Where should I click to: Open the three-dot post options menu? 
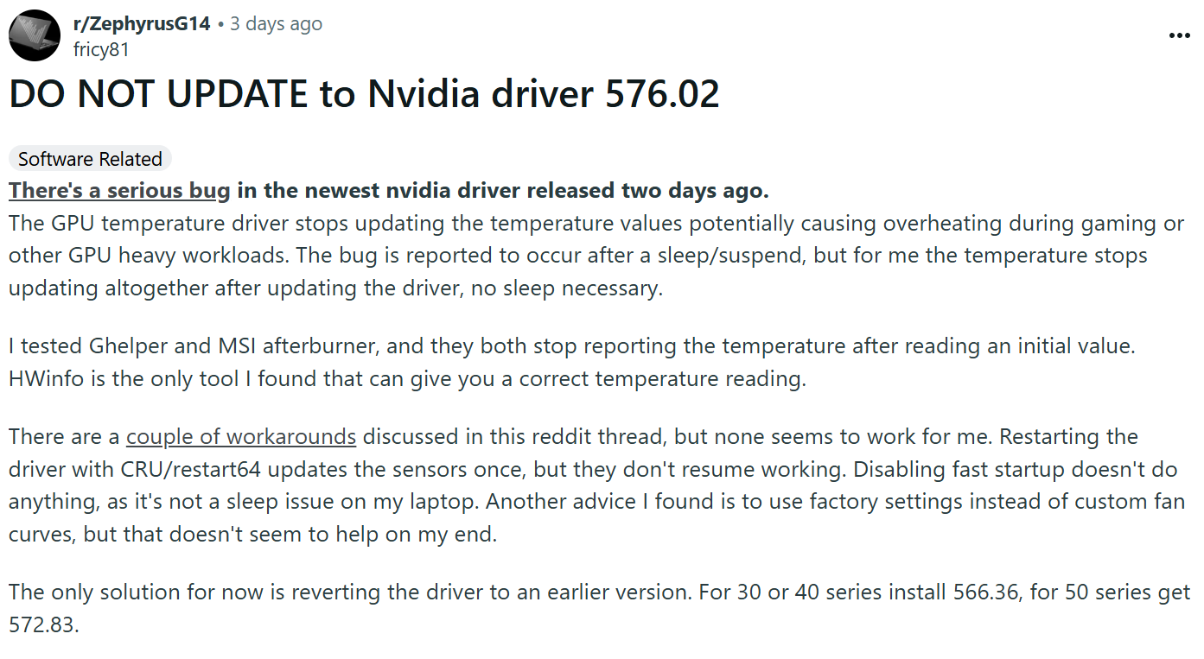click(1179, 35)
